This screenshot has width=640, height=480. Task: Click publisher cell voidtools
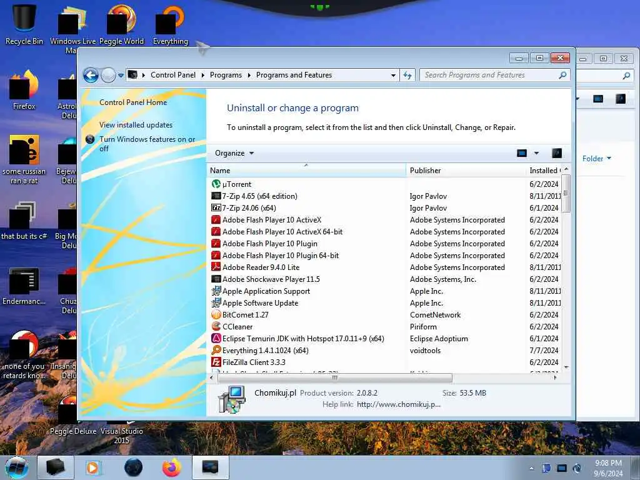(x=425, y=350)
